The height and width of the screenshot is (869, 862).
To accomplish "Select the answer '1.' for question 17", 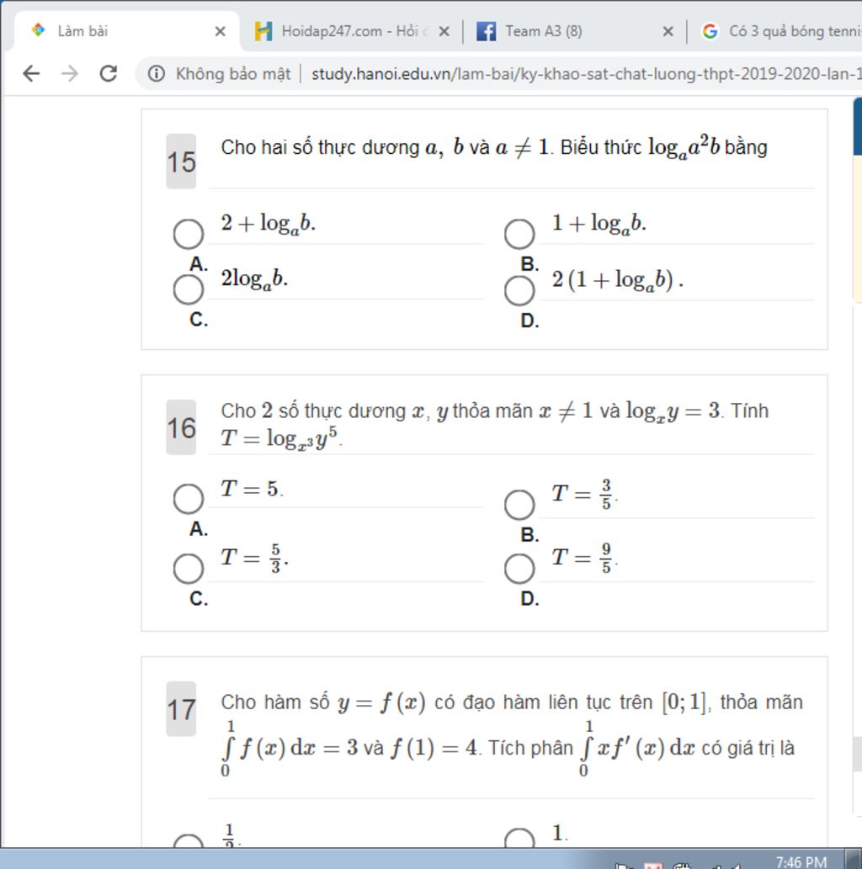I will pyautogui.click(x=519, y=838).
